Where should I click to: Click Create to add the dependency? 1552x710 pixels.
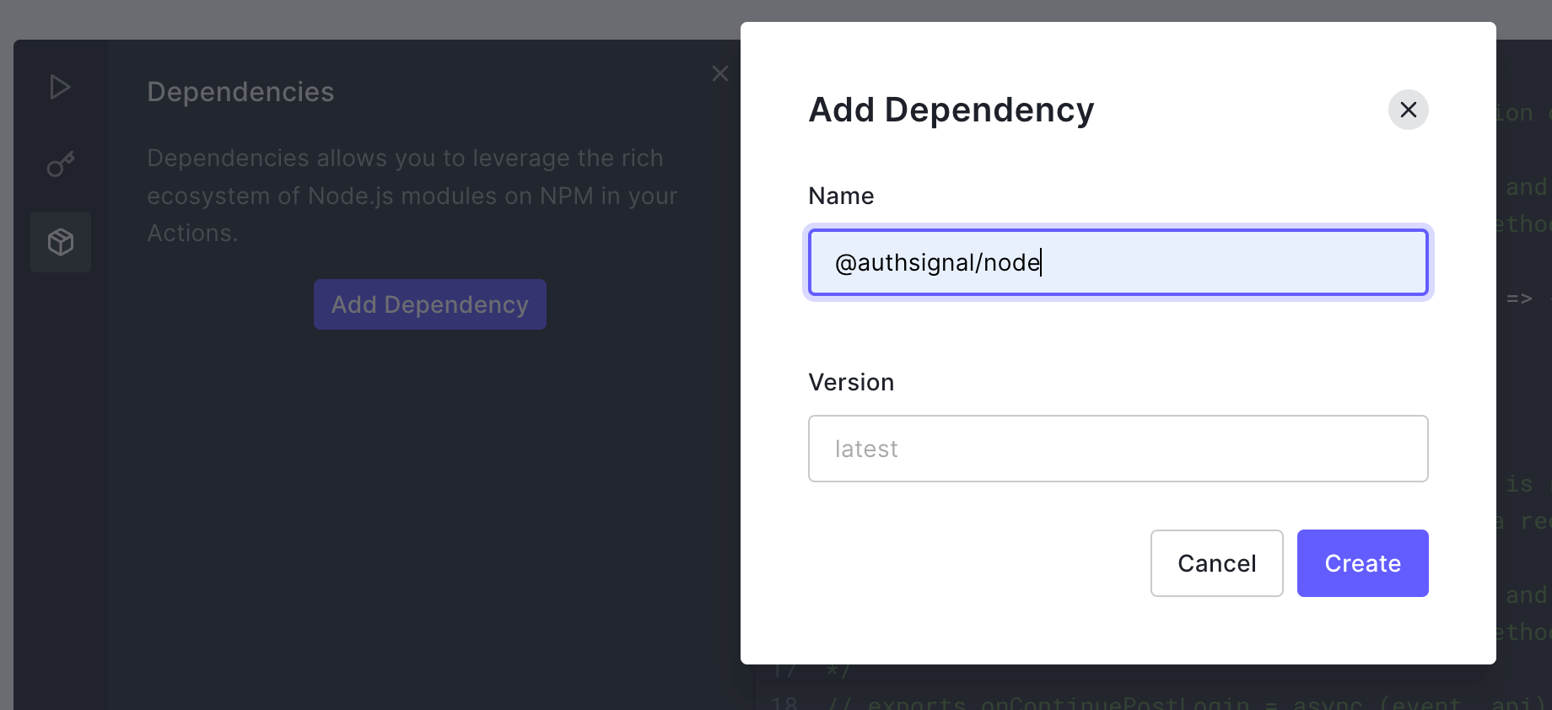(1362, 563)
